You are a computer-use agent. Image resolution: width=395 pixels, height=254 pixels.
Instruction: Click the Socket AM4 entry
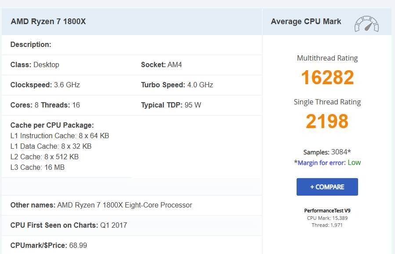click(161, 64)
